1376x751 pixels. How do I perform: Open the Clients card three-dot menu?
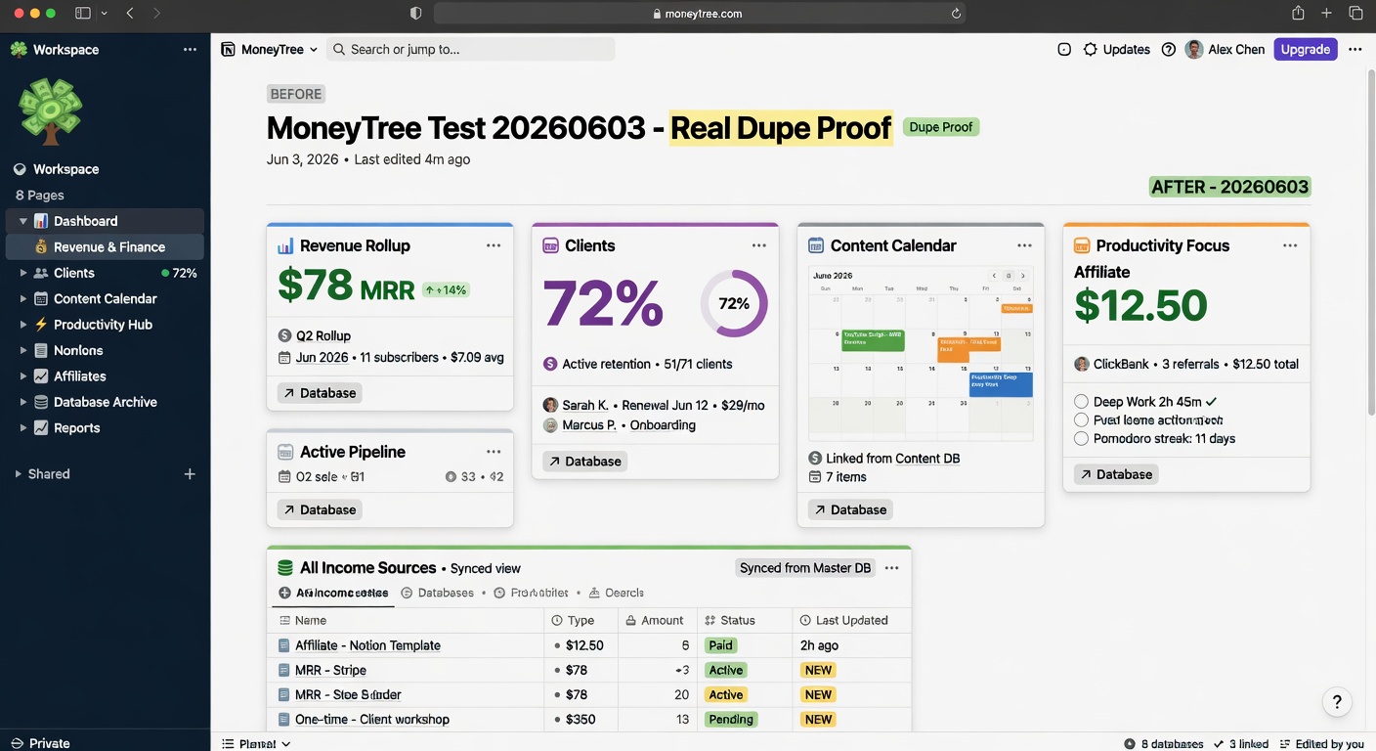click(x=759, y=245)
